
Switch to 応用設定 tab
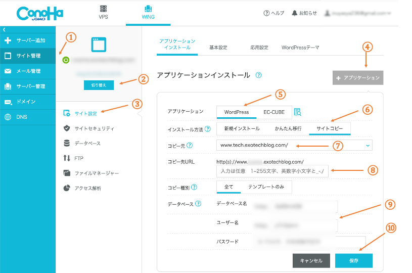[259, 48]
